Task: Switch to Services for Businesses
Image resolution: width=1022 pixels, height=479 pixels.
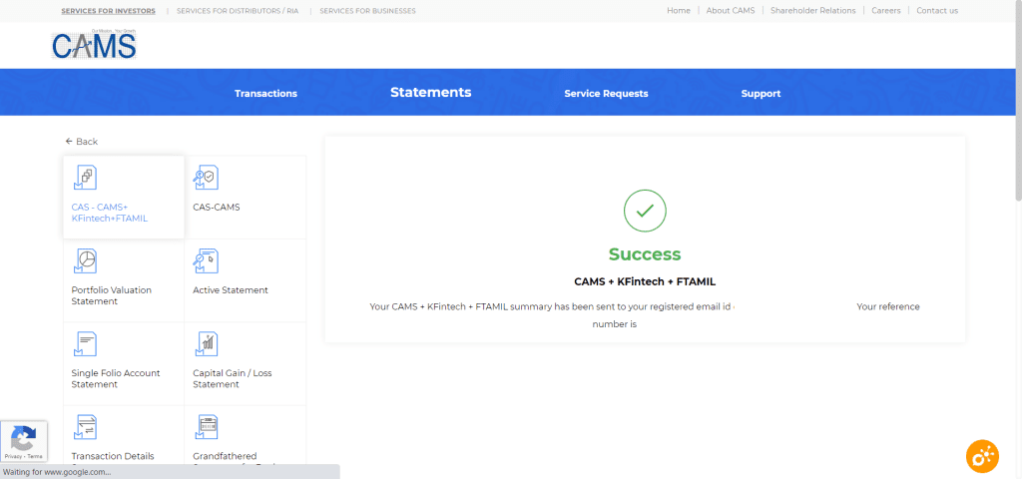Action: click(x=367, y=11)
